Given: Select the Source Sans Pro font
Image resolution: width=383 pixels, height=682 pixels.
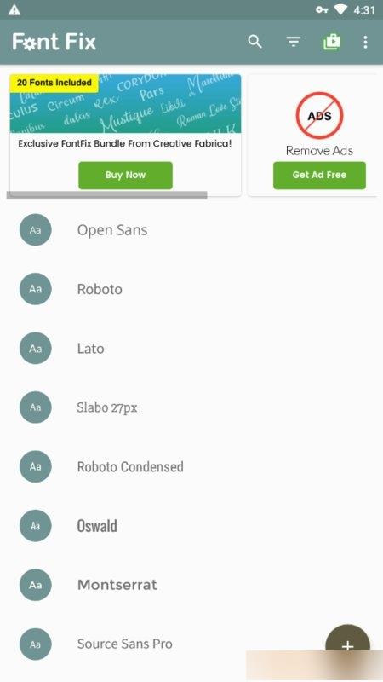Looking at the screenshot, I should pos(191,644).
